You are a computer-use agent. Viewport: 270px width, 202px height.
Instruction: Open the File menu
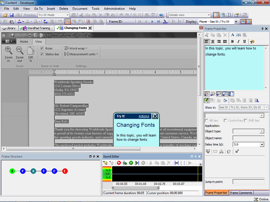pyautogui.click(x=7, y=8)
